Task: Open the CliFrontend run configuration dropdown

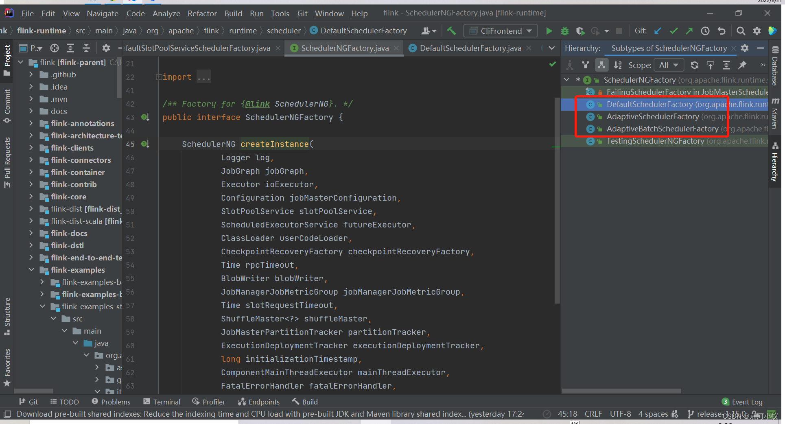Action: pos(501,31)
